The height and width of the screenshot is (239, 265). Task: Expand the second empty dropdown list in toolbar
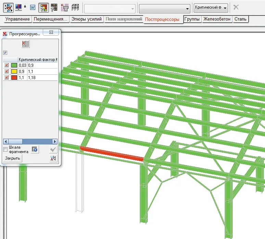coord(165,9)
